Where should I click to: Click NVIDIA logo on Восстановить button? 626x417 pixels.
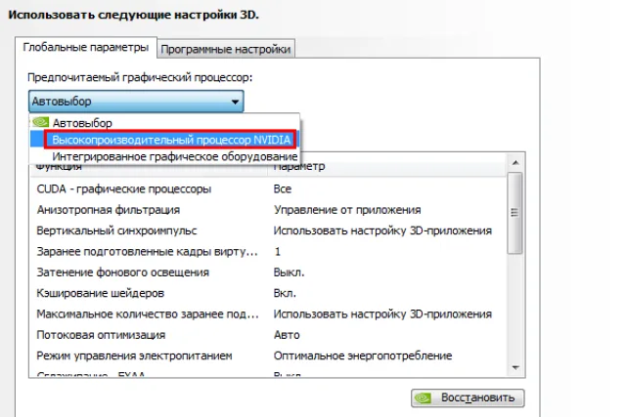coord(423,397)
